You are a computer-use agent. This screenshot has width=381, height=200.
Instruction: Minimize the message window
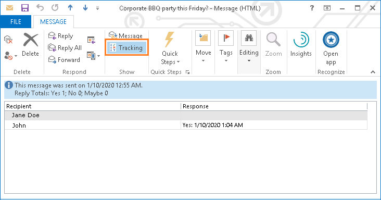[342, 8]
